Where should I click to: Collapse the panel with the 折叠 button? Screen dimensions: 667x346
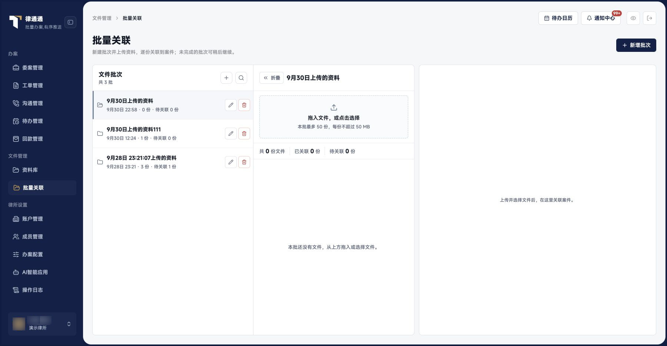tap(272, 78)
